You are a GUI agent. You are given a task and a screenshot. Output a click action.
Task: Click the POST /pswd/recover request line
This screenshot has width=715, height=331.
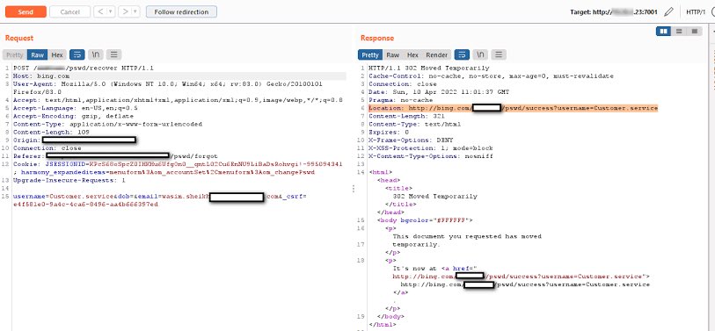[x=83, y=68]
